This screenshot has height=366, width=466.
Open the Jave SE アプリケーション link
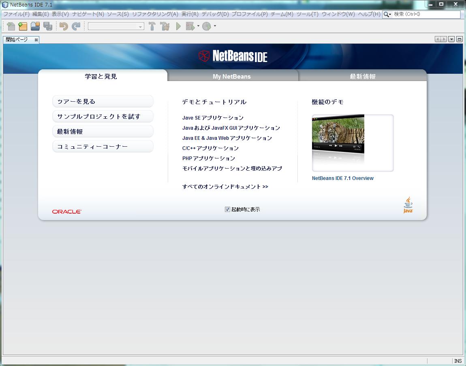click(213, 118)
